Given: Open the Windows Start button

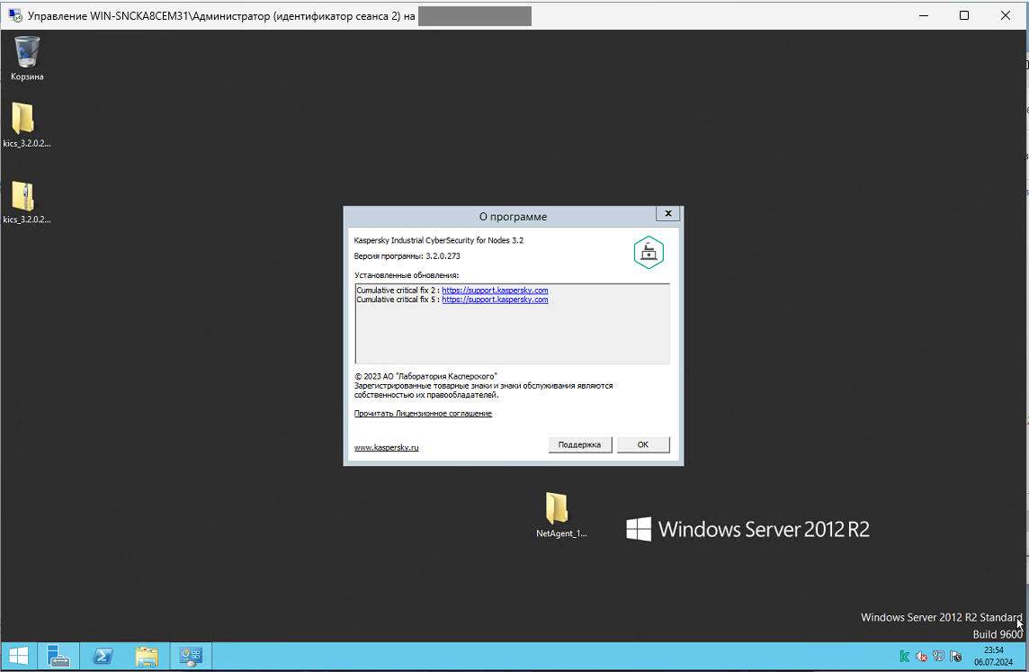Looking at the screenshot, I should [18, 656].
